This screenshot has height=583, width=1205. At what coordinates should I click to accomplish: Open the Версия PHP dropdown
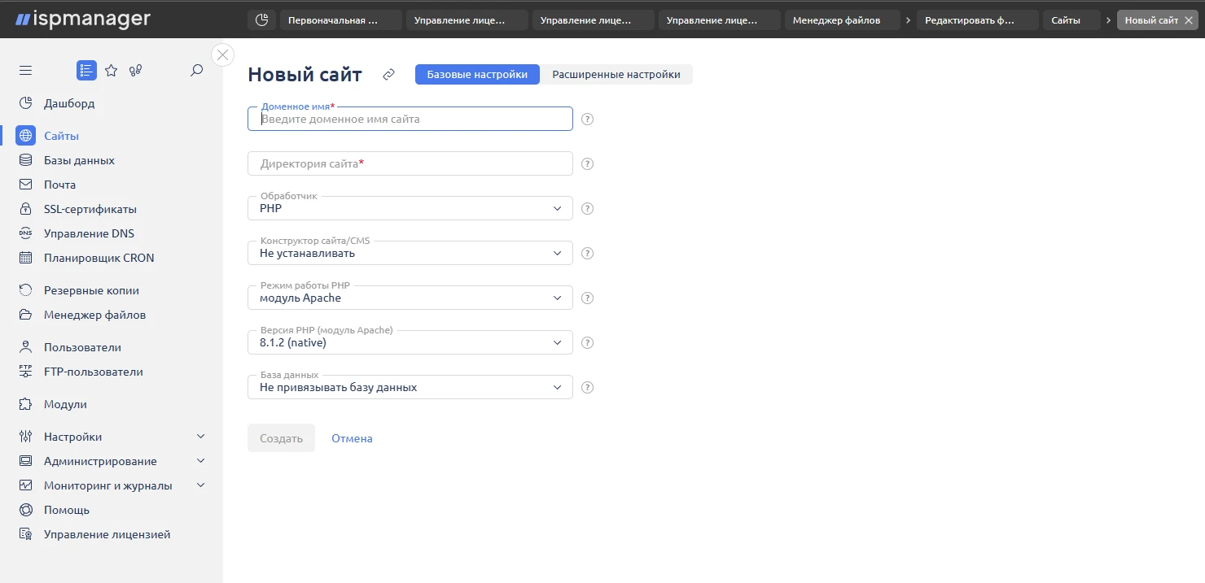[410, 343]
